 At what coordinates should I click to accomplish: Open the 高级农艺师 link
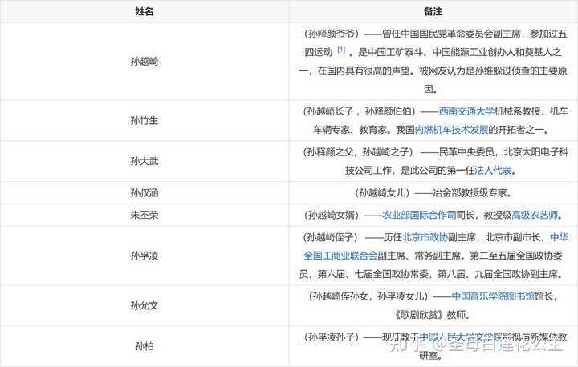tap(535, 215)
